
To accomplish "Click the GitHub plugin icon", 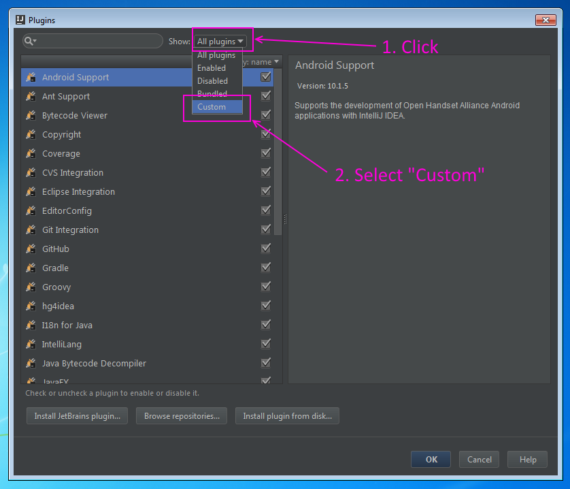I will click(31, 249).
